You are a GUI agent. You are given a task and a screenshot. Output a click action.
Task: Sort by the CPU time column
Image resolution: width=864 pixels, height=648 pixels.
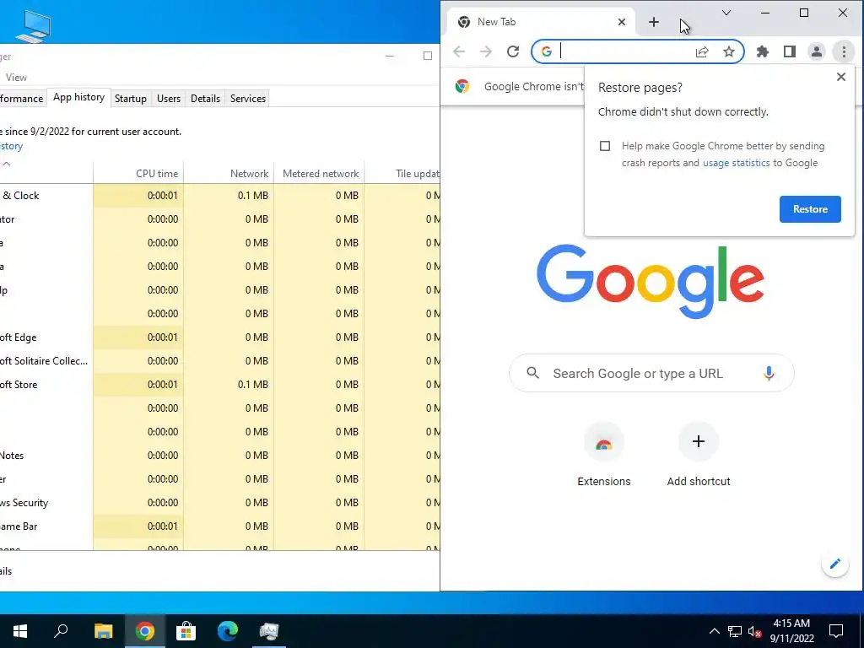(138, 173)
